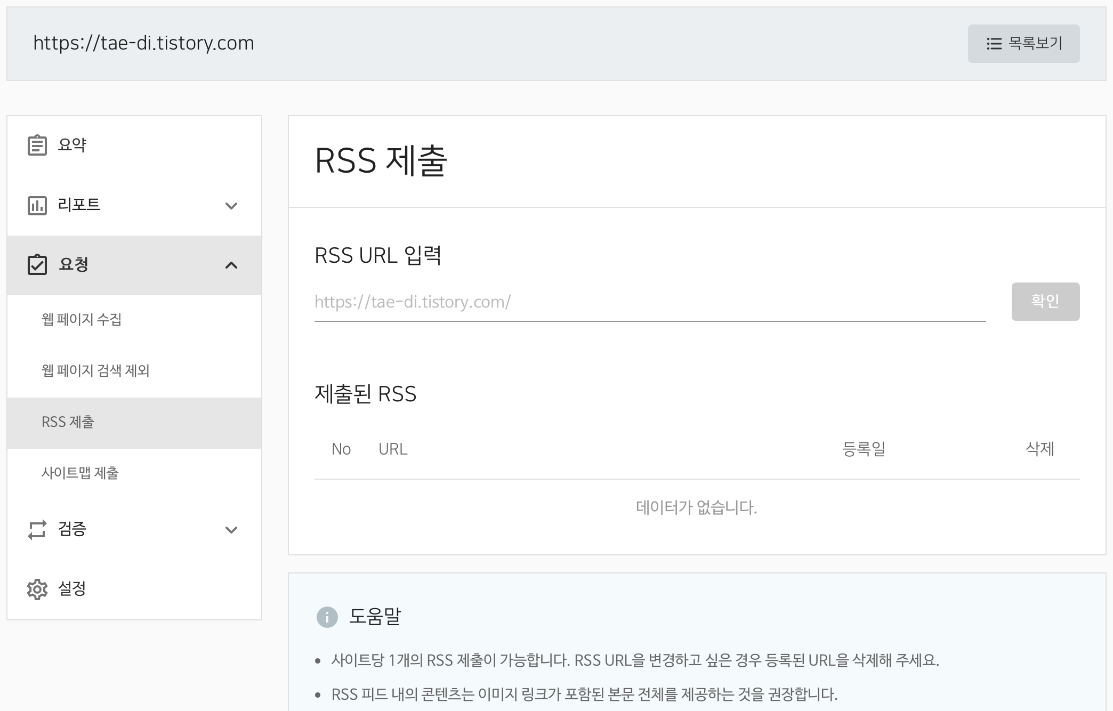Click the 리포트 chart icon
Viewport: 1113px width, 711px height.
[37, 205]
